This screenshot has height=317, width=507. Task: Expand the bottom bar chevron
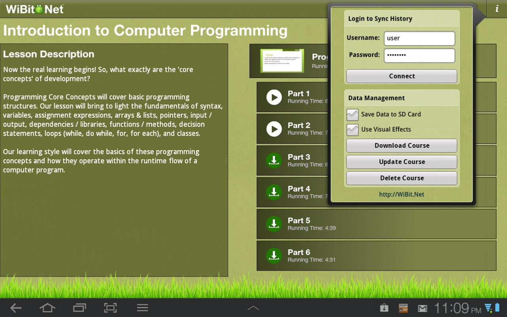coord(253,307)
